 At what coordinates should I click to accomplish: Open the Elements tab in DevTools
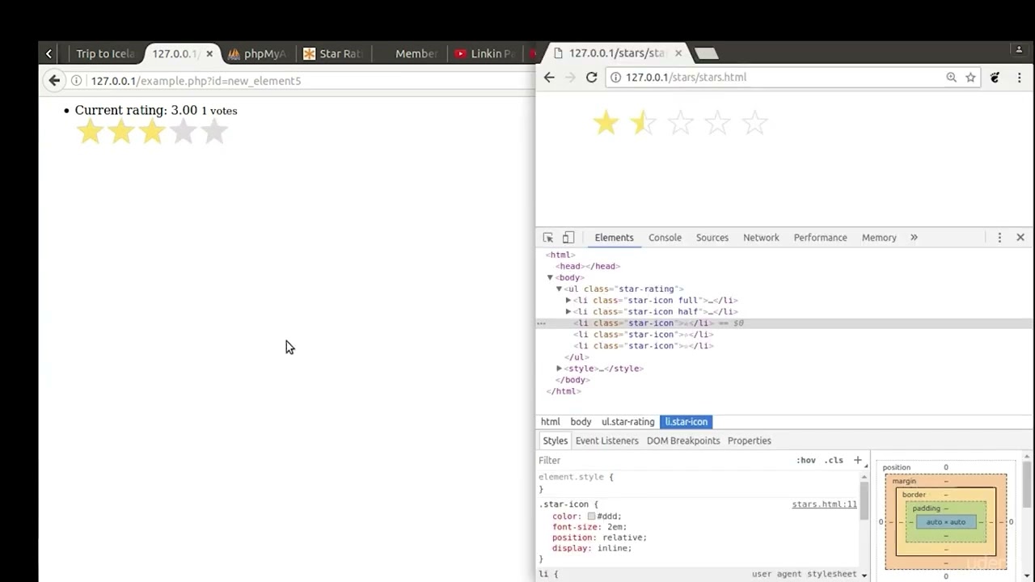[614, 238]
